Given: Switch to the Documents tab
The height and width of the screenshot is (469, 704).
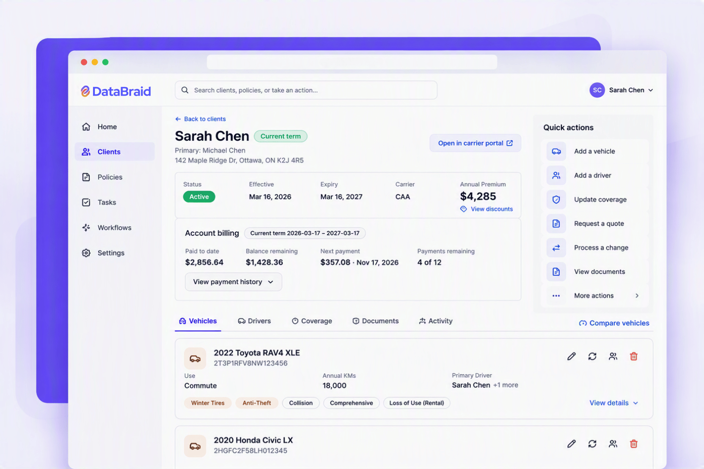Looking at the screenshot, I should tap(375, 321).
